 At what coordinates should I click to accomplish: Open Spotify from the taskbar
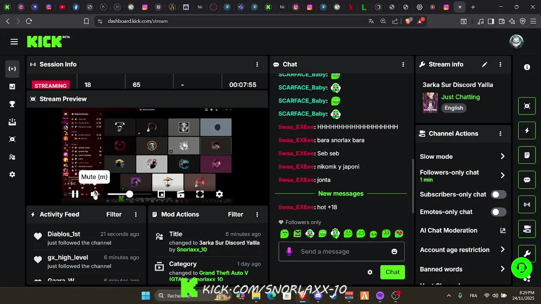click(380, 296)
